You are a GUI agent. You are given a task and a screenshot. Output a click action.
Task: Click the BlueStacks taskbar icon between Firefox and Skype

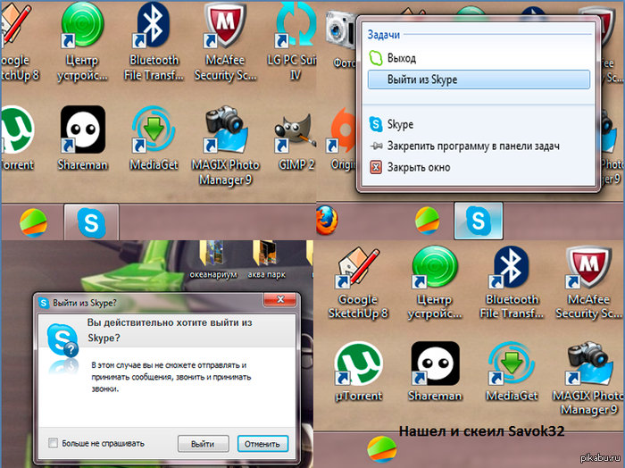[x=428, y=219]
